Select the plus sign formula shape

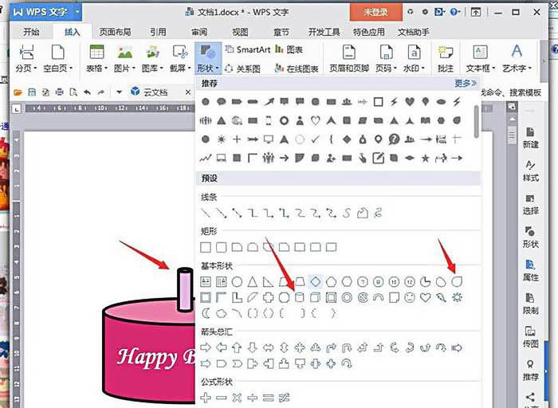tap(206, 398)
